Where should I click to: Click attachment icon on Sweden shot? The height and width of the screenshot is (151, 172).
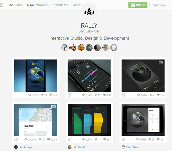16,140
